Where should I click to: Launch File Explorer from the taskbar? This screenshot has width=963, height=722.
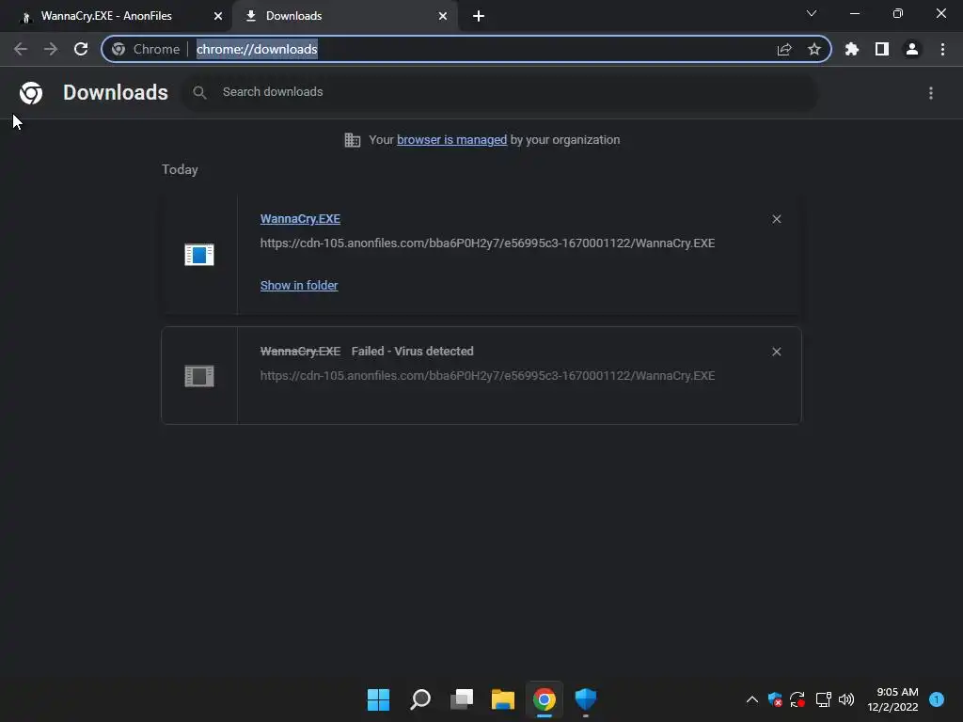click(503, 699)
